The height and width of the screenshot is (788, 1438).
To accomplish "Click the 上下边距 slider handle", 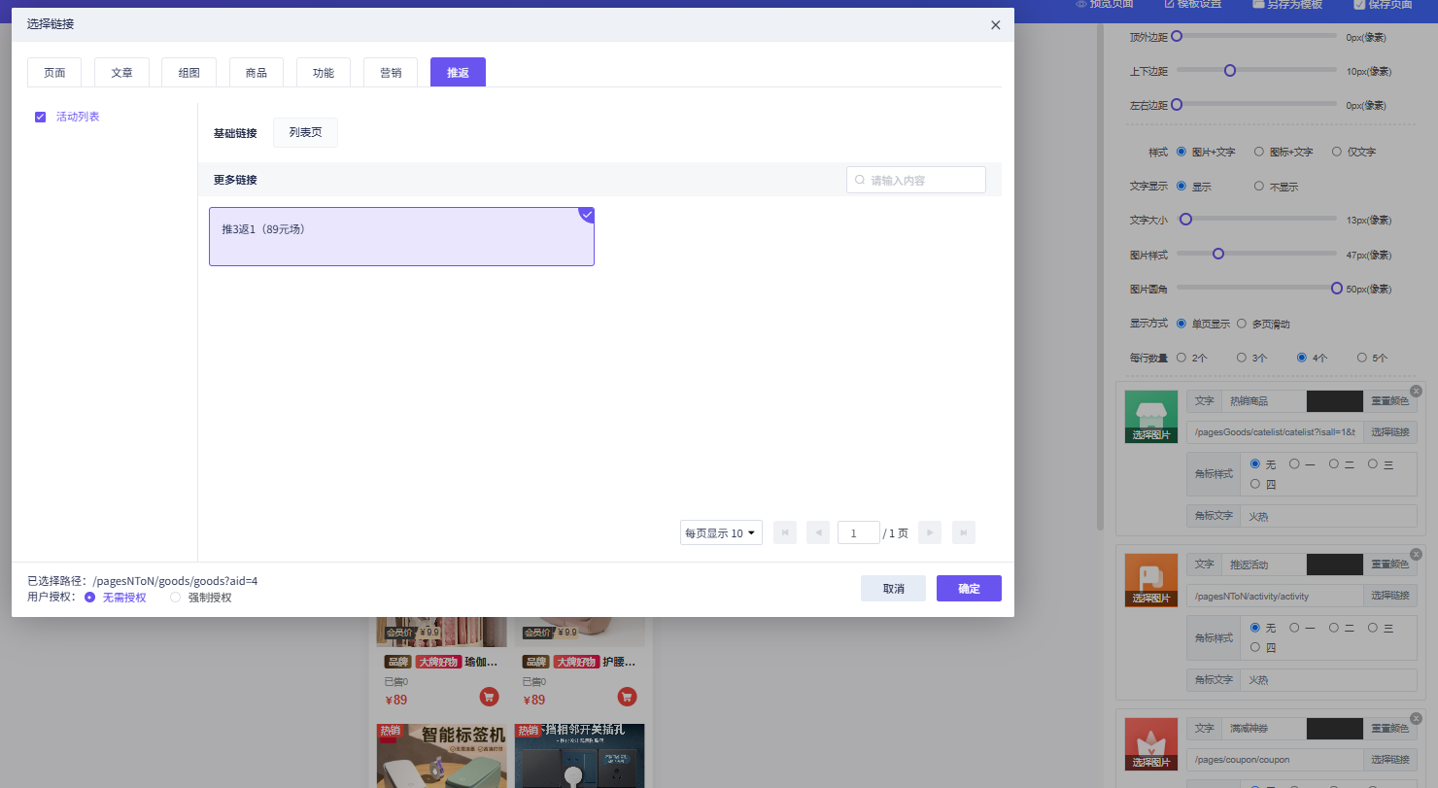I will pos(1230,71).
